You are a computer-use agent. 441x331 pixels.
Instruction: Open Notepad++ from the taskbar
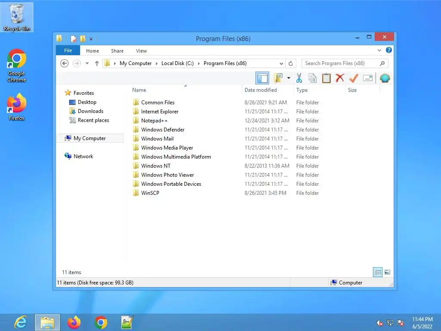tap(127, 322)
